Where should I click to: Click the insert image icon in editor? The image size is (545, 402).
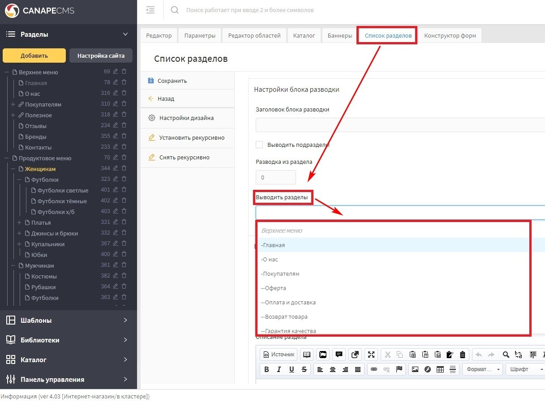415,369
